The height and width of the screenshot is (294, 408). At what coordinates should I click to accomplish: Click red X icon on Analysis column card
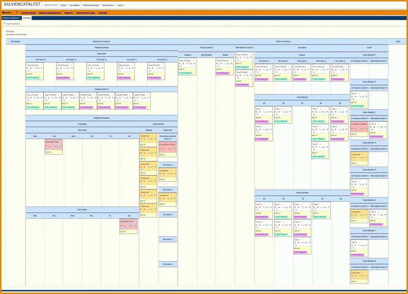180,63
